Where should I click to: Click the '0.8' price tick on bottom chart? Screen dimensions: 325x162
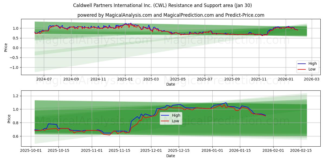(x=16, y=123)
